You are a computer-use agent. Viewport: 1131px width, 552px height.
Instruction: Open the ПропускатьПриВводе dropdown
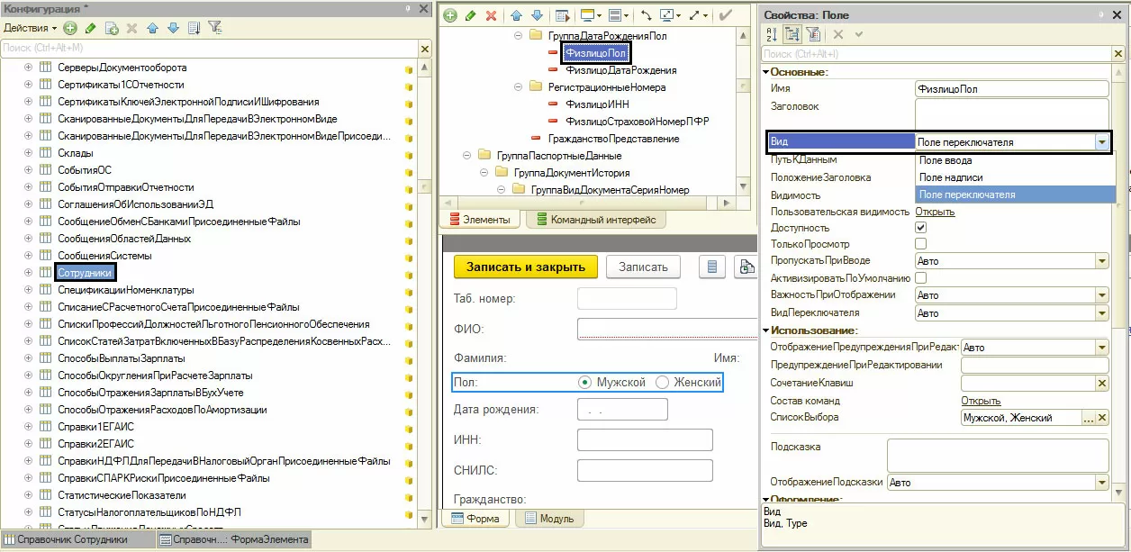click(1101, 261)
